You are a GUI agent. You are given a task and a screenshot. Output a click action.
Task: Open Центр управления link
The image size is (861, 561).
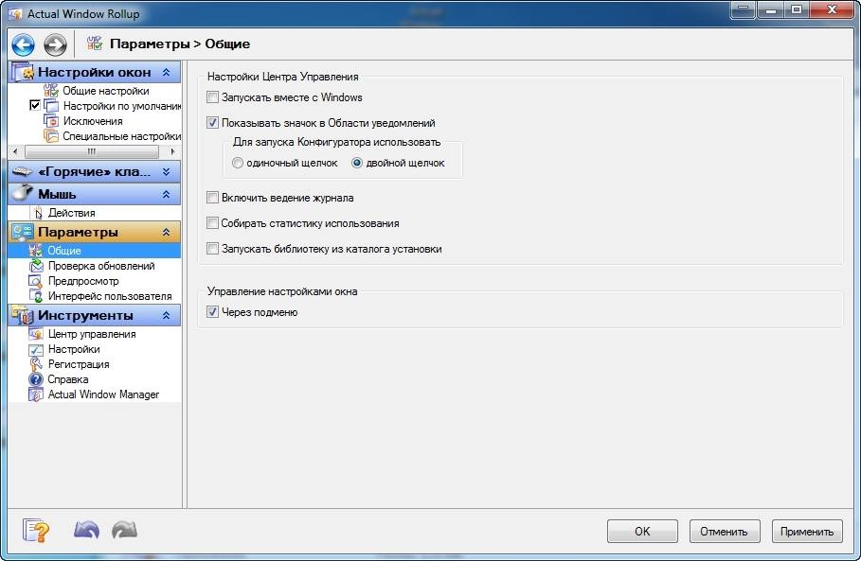[92, 334]
